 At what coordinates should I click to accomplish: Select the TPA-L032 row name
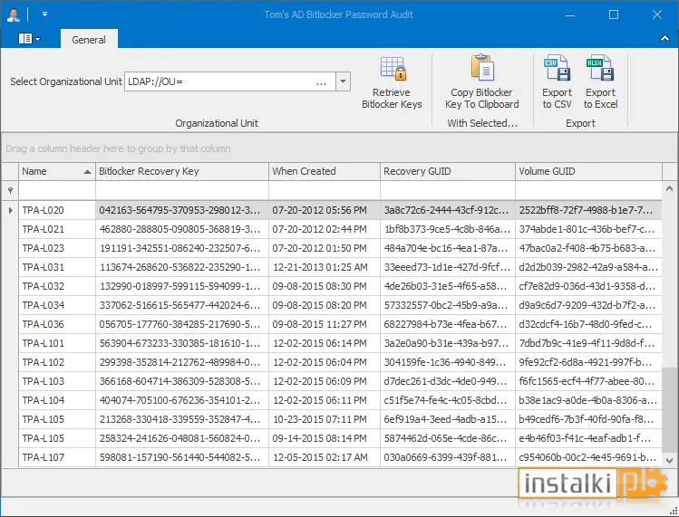coord(57,286)
